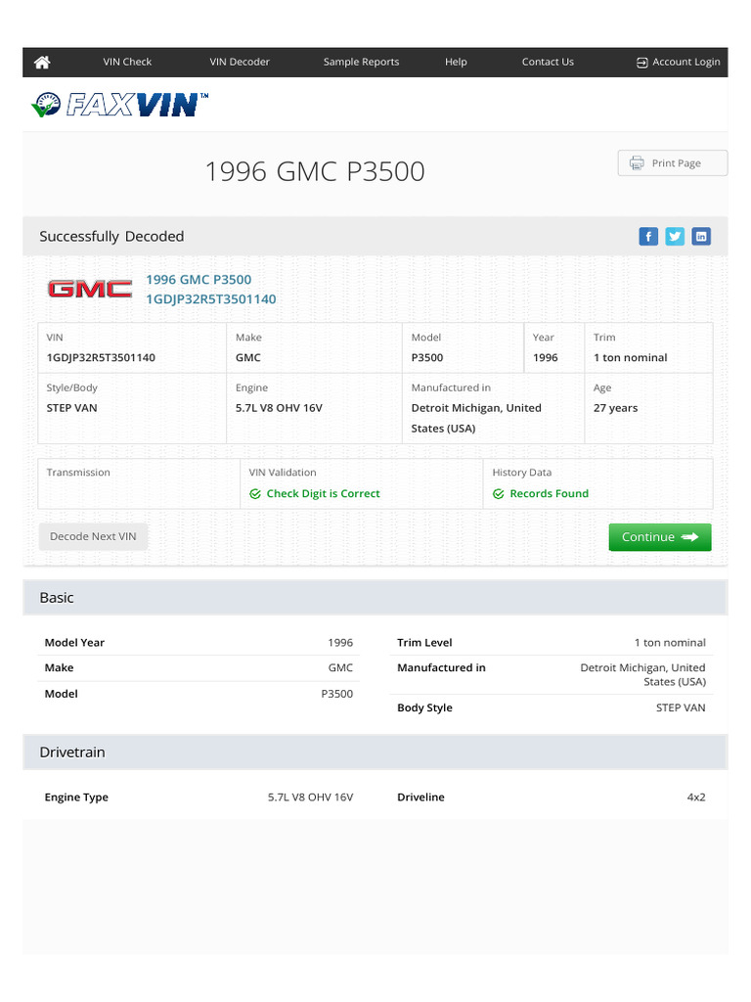Click the printer icon
751x1002 pixels.
pos(637,163)
